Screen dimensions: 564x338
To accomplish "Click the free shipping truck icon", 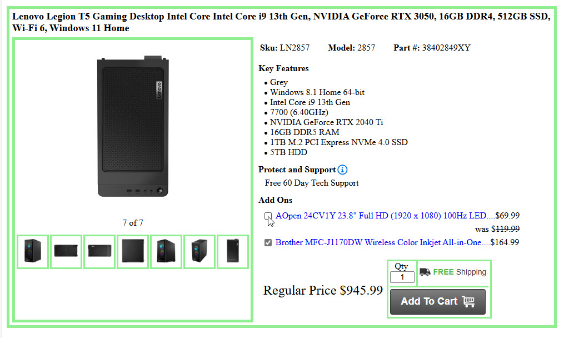I will [425, 272].
